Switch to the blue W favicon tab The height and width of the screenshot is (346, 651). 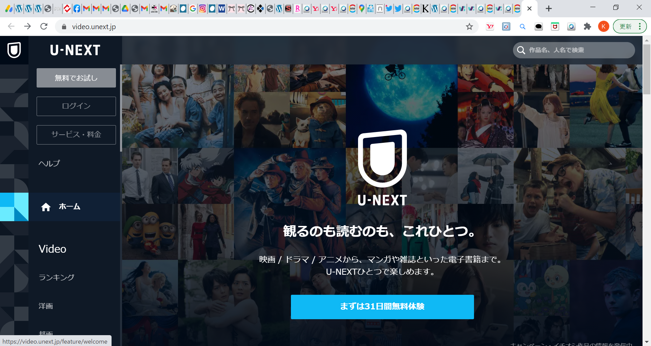click(222, 8)
